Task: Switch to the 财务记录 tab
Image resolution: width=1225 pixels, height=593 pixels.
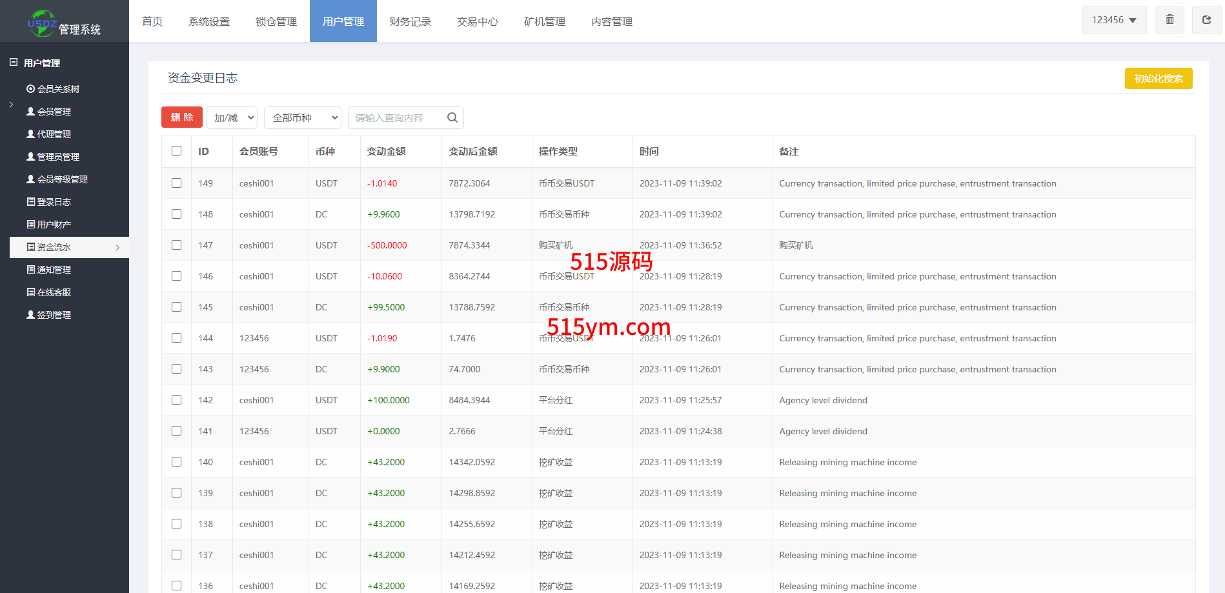Action: tap(410, 21)
